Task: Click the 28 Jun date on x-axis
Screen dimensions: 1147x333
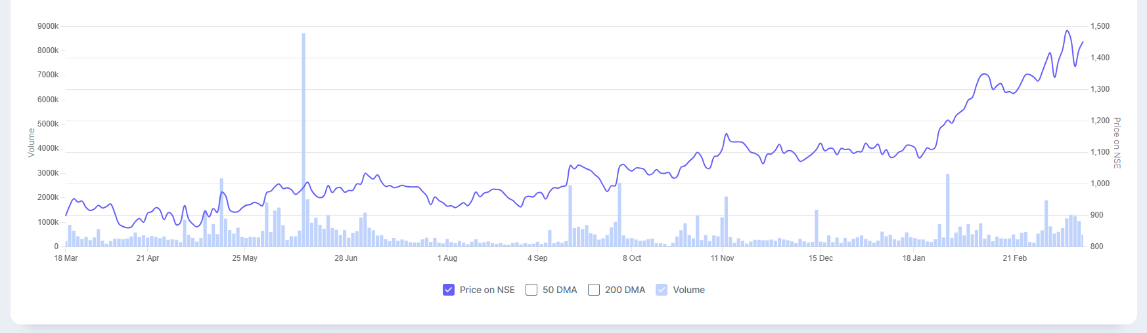Action: point(346,258)
